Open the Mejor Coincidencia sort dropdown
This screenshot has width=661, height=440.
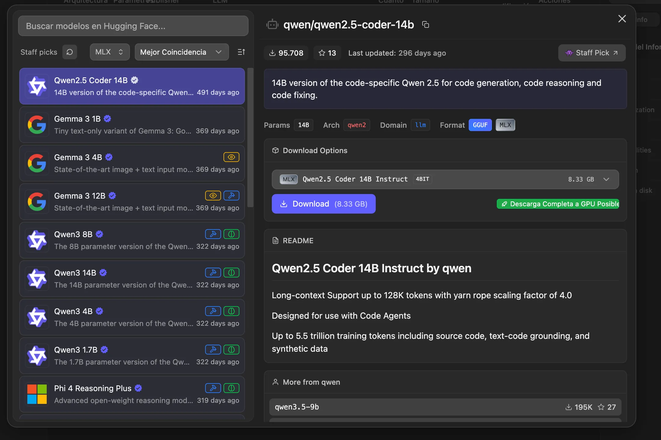click(182, 52)
